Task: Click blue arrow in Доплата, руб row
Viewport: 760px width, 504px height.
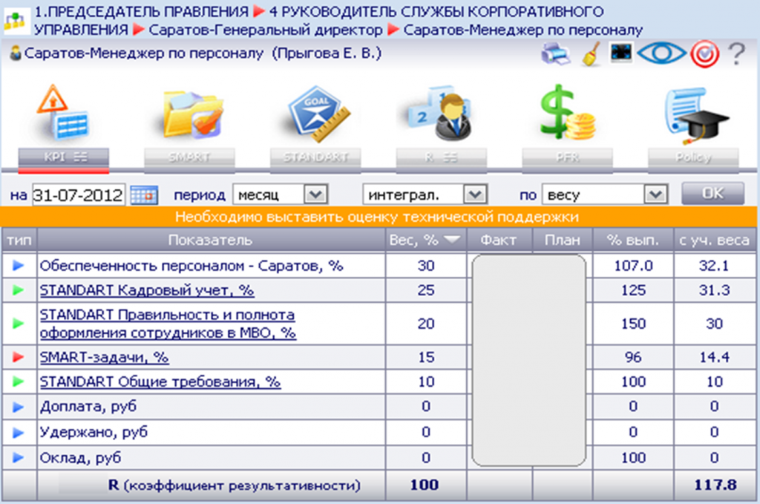Action: (x=19, y=407)
